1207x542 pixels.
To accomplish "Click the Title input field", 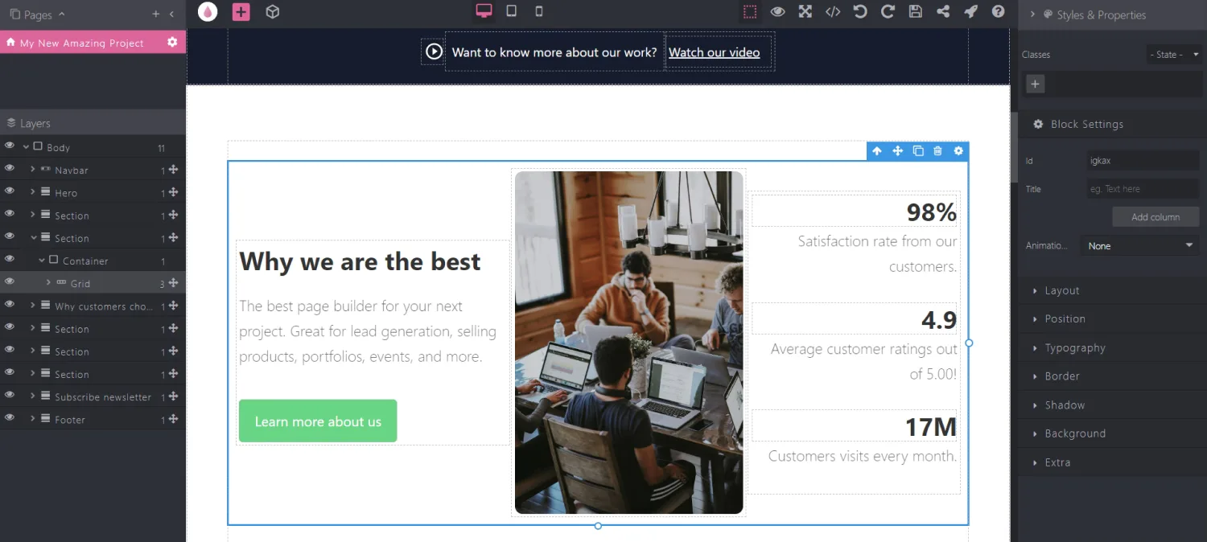I will (1142, 189).
